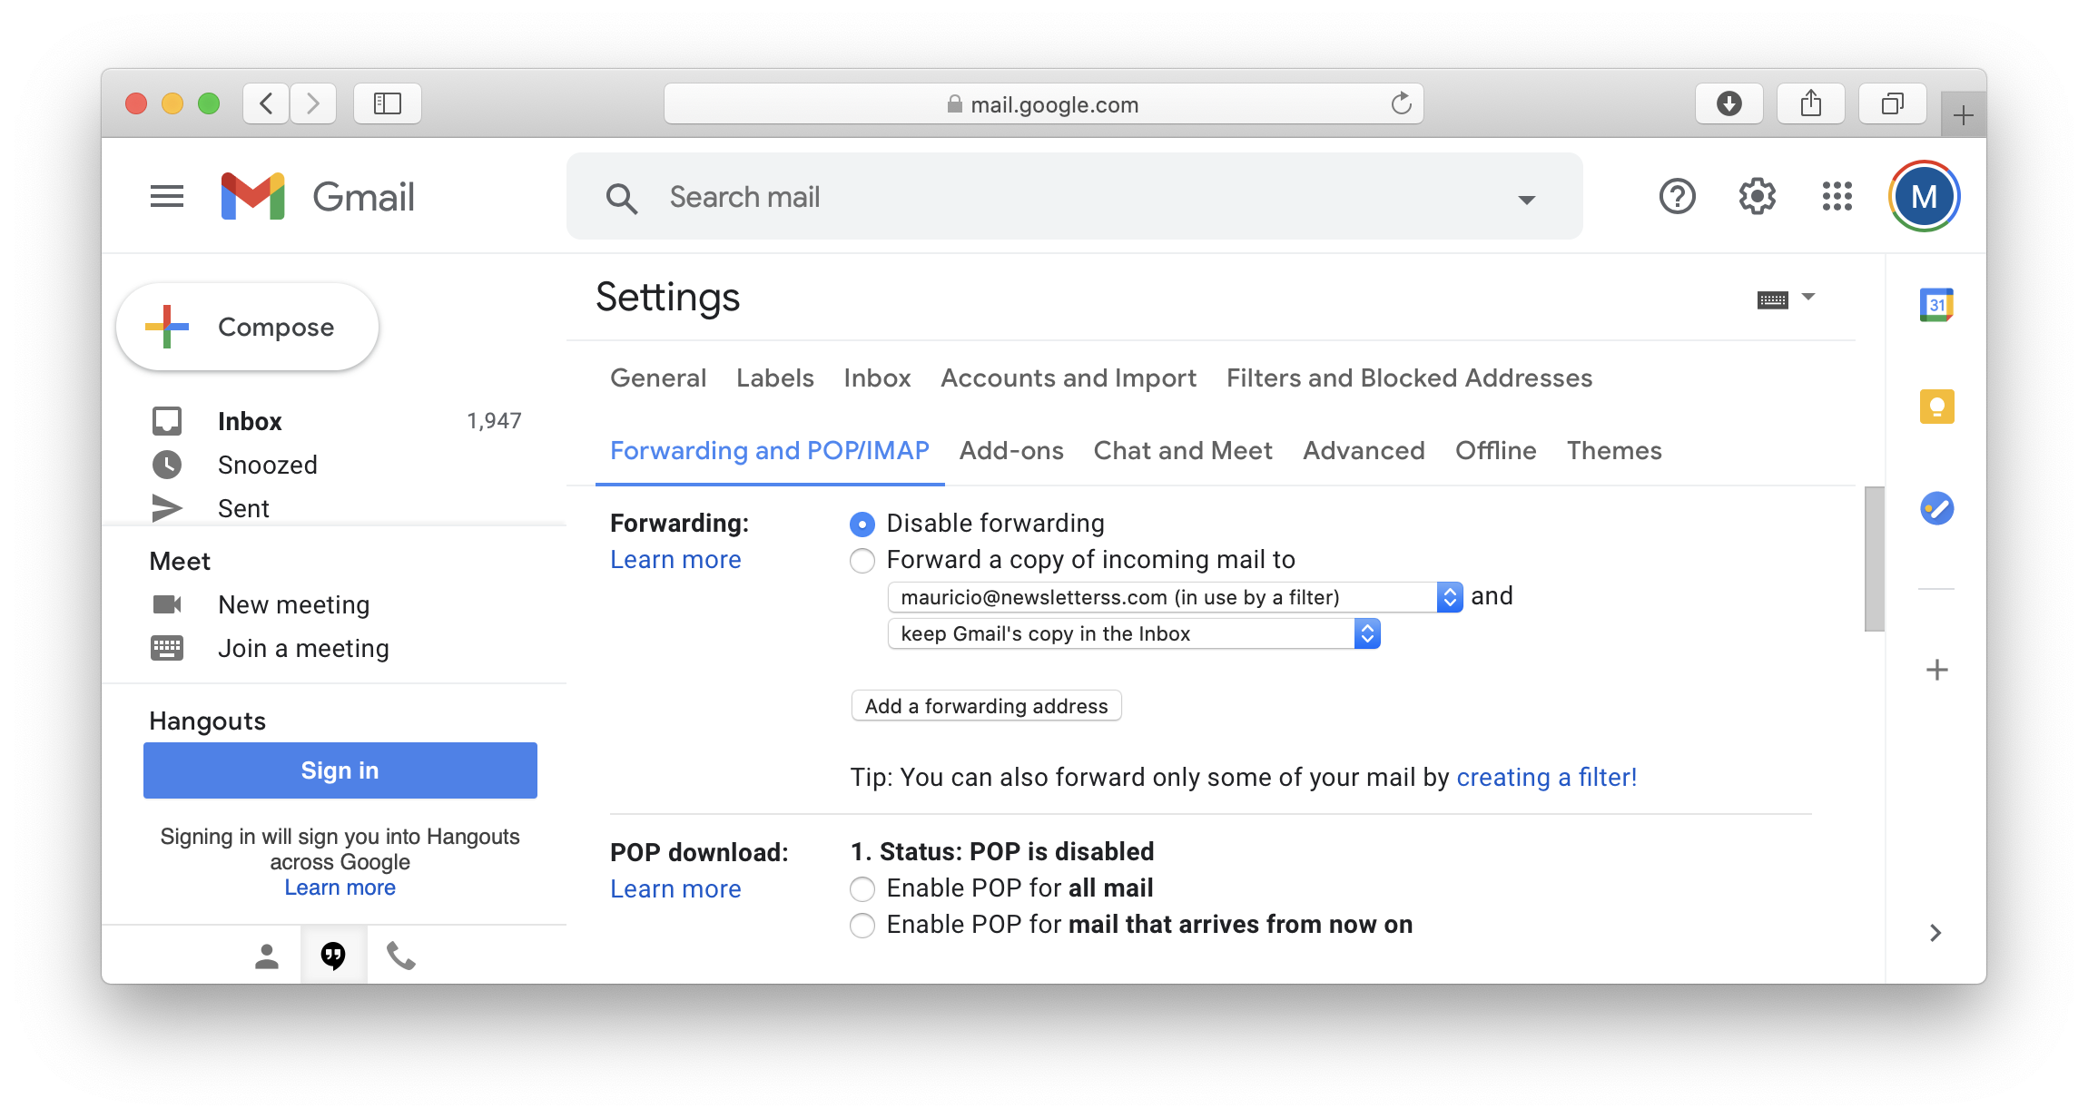Switch to the Inbox settings tab
This screenshot has width=2088, height=1118.
[x=877, y=378]
